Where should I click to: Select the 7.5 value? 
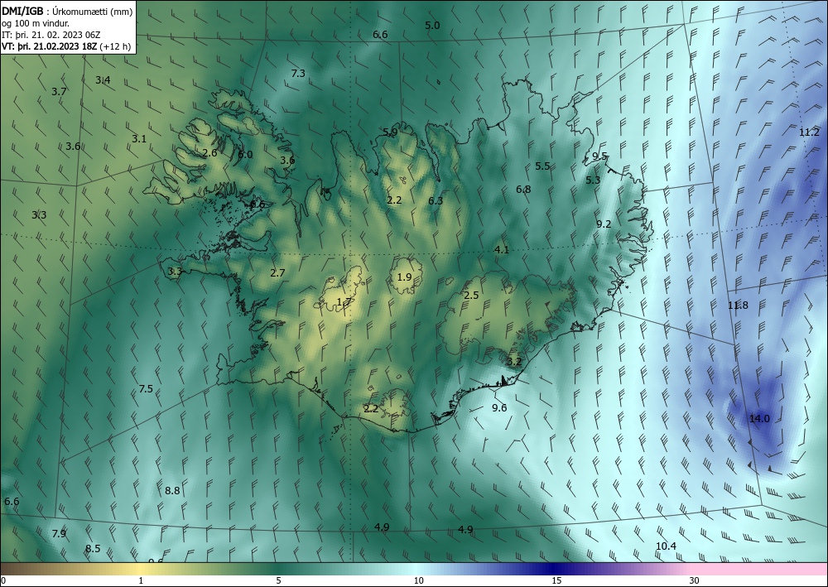pos(146,389)
